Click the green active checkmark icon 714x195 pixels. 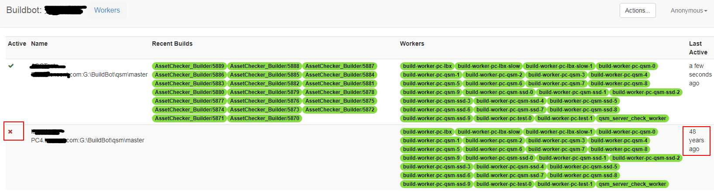pyautogui.click(x=11, y=66)
